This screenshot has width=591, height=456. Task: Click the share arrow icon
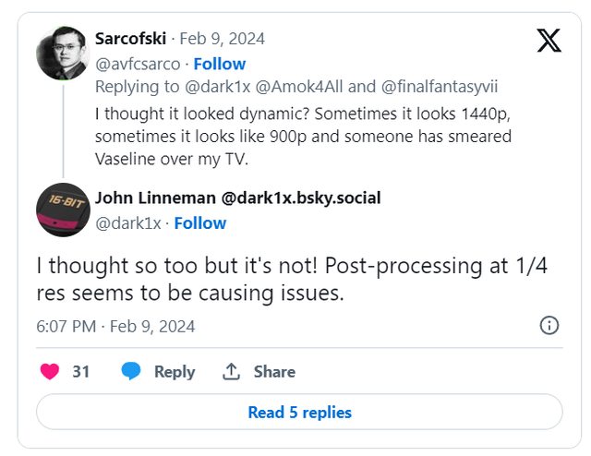point(231,372)
